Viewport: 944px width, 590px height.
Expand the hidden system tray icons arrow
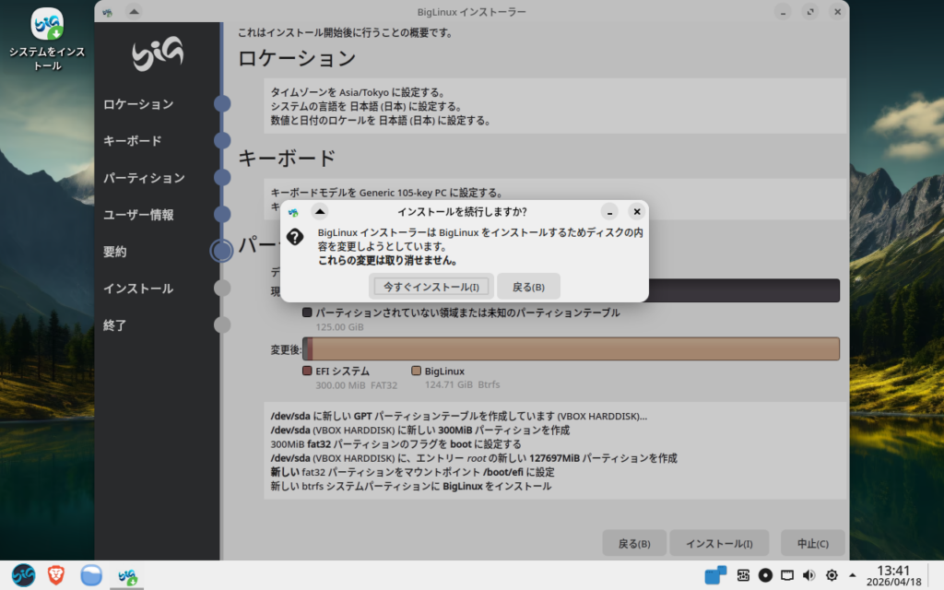(x=852, y=575)
